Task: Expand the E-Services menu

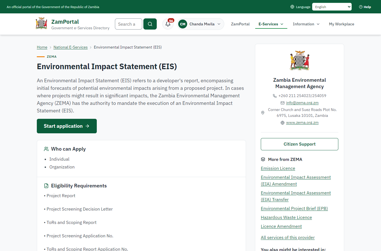Action: pyautogui.click(x=271, y=24)
